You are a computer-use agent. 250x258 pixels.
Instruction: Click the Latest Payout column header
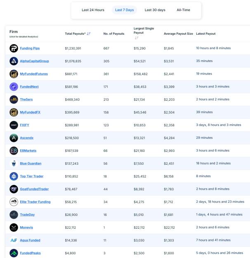pos(206,33)
